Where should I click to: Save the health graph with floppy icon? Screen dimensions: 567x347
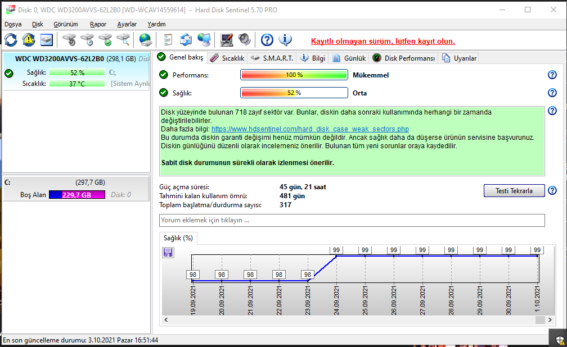[x=168, y=253]
